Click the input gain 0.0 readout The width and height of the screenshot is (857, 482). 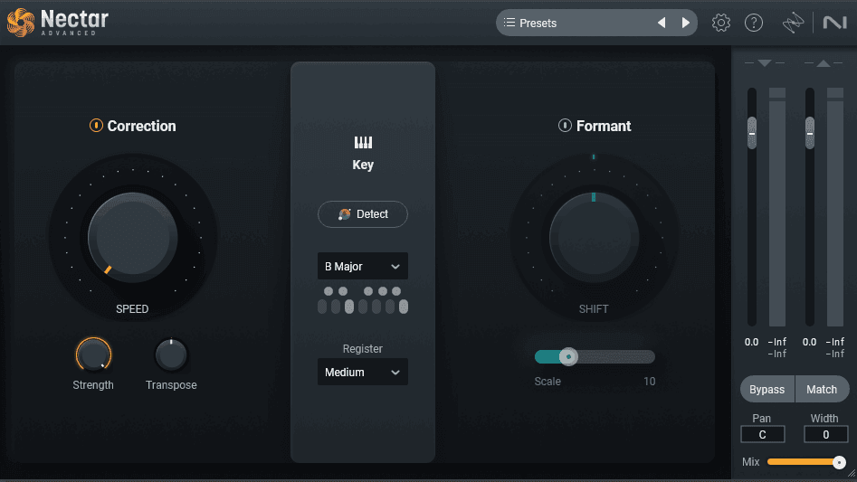[x=751, y=342]
